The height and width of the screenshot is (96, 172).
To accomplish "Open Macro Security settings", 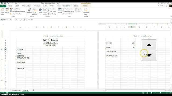I will 15,14.
